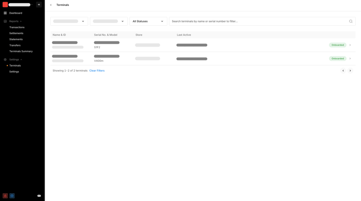The height and width of the screenshot is (201, 361).
Task: Open the first filter dropdown
Action: (x=69, y=21)
